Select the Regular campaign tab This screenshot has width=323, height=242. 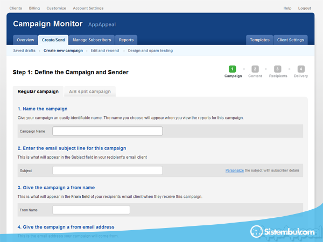(38, 91)
